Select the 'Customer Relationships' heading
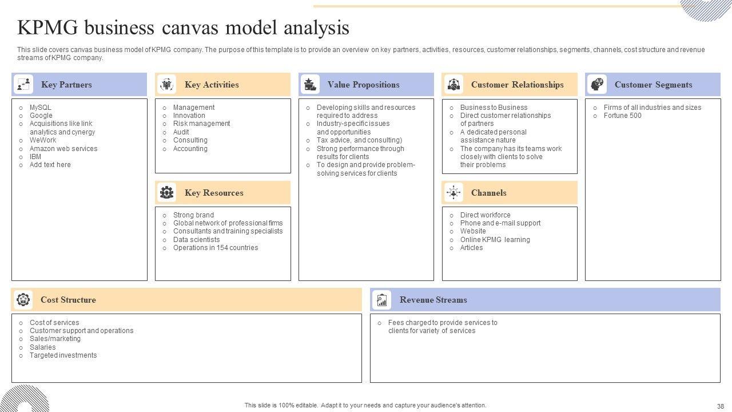The image size is (732, 412). [x=518, y=85]
